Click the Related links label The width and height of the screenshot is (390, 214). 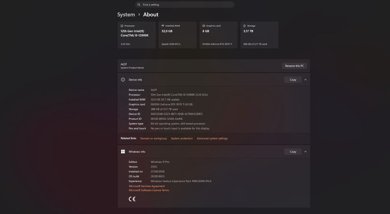128,138
